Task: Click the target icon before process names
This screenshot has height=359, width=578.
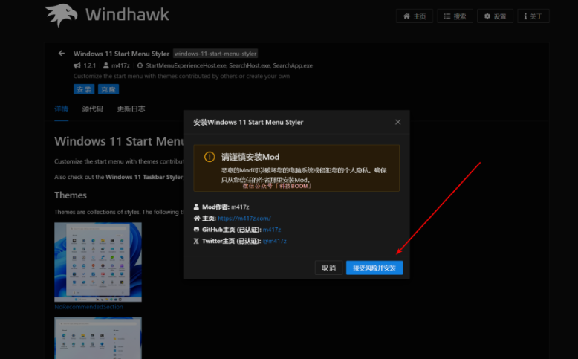Action: tap(140, 65)
